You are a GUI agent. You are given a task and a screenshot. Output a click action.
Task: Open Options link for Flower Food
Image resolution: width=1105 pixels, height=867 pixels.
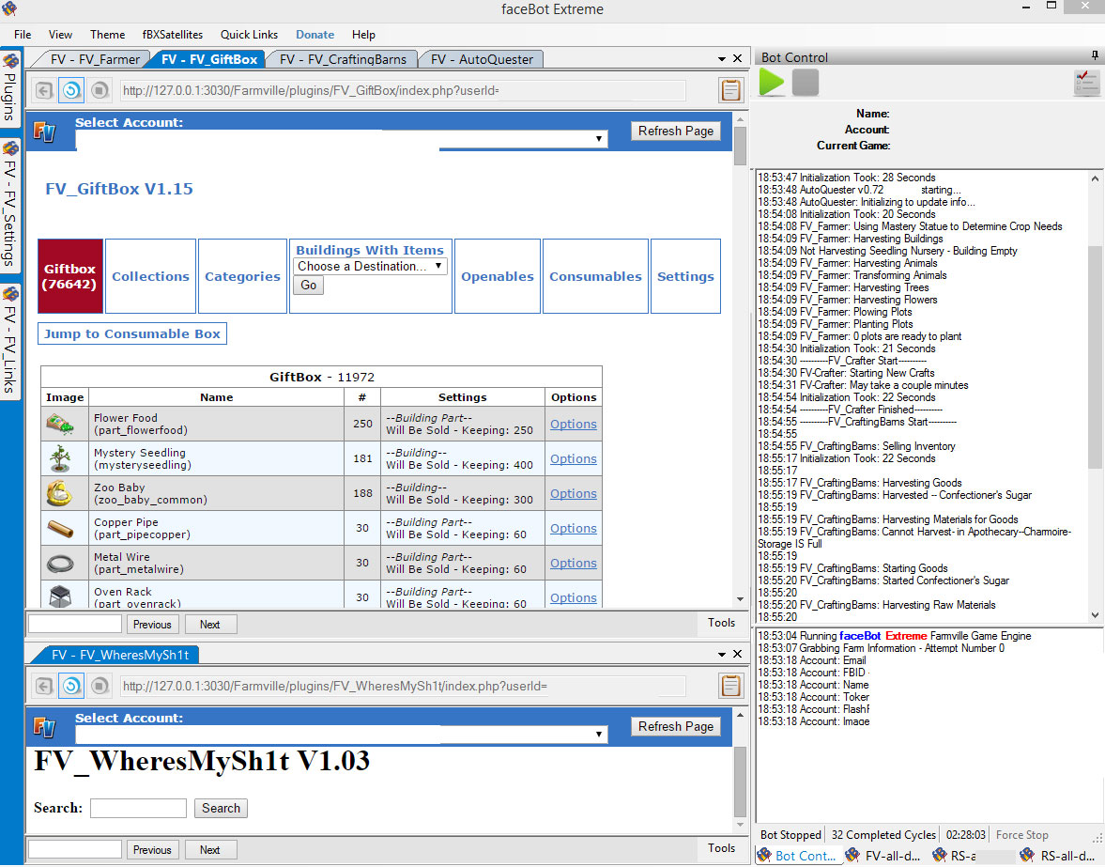(x=573, y=424)
